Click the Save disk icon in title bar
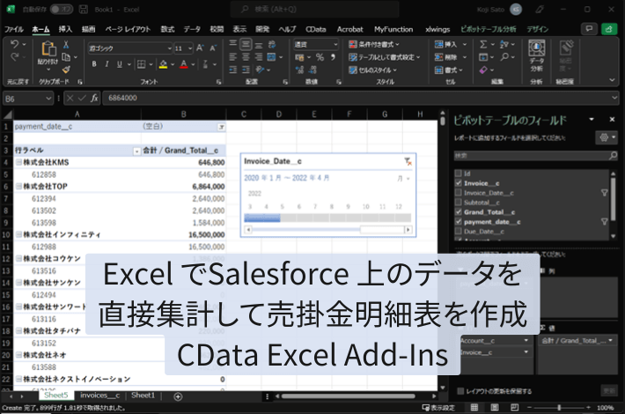Viewport: 625px width, 414px height. pos(84,9)
